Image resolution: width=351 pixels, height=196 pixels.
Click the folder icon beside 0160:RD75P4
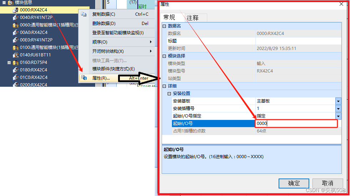[x=15, y=62]
